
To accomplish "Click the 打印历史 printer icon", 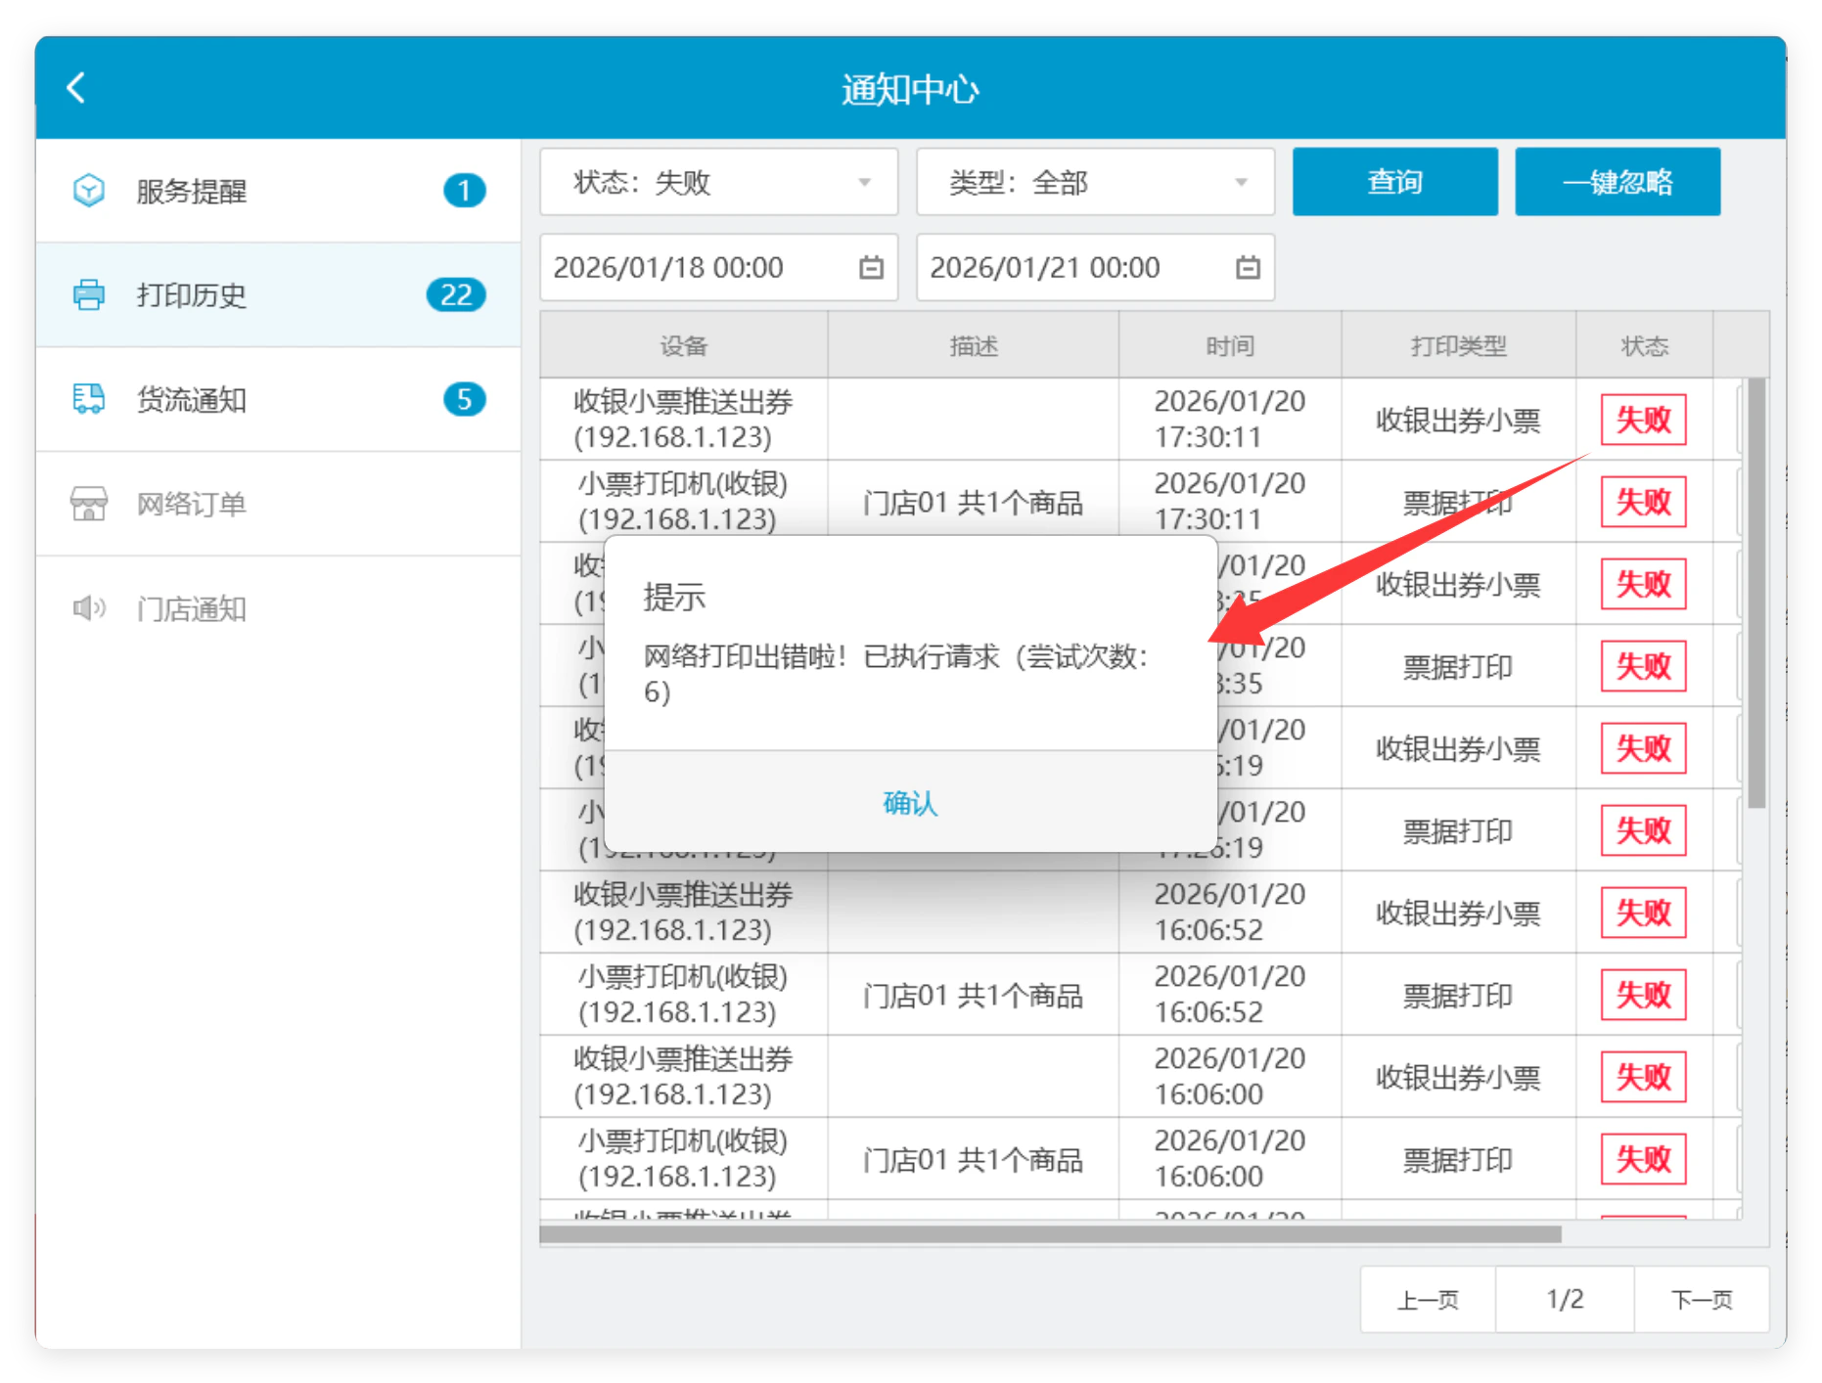I will pyautogui.click(x=89, y=294).
